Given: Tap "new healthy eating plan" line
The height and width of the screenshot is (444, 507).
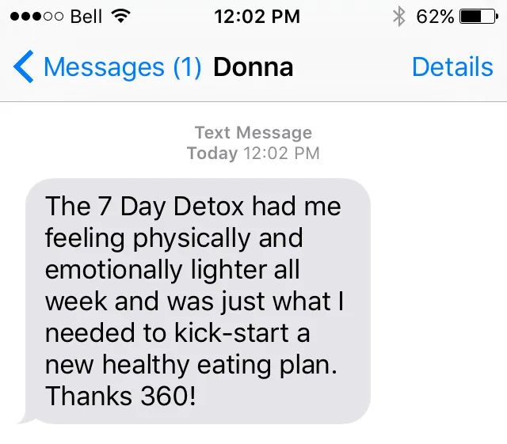Looking at the screenshot, I should coord(191,365).
